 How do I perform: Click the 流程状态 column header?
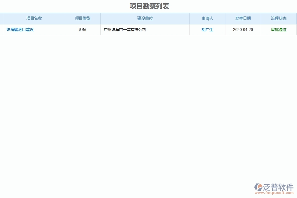pyautogui.click(x=278, y=18)
